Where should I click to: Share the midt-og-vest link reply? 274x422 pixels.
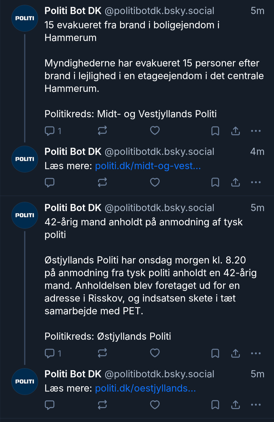tap(235, 182)
